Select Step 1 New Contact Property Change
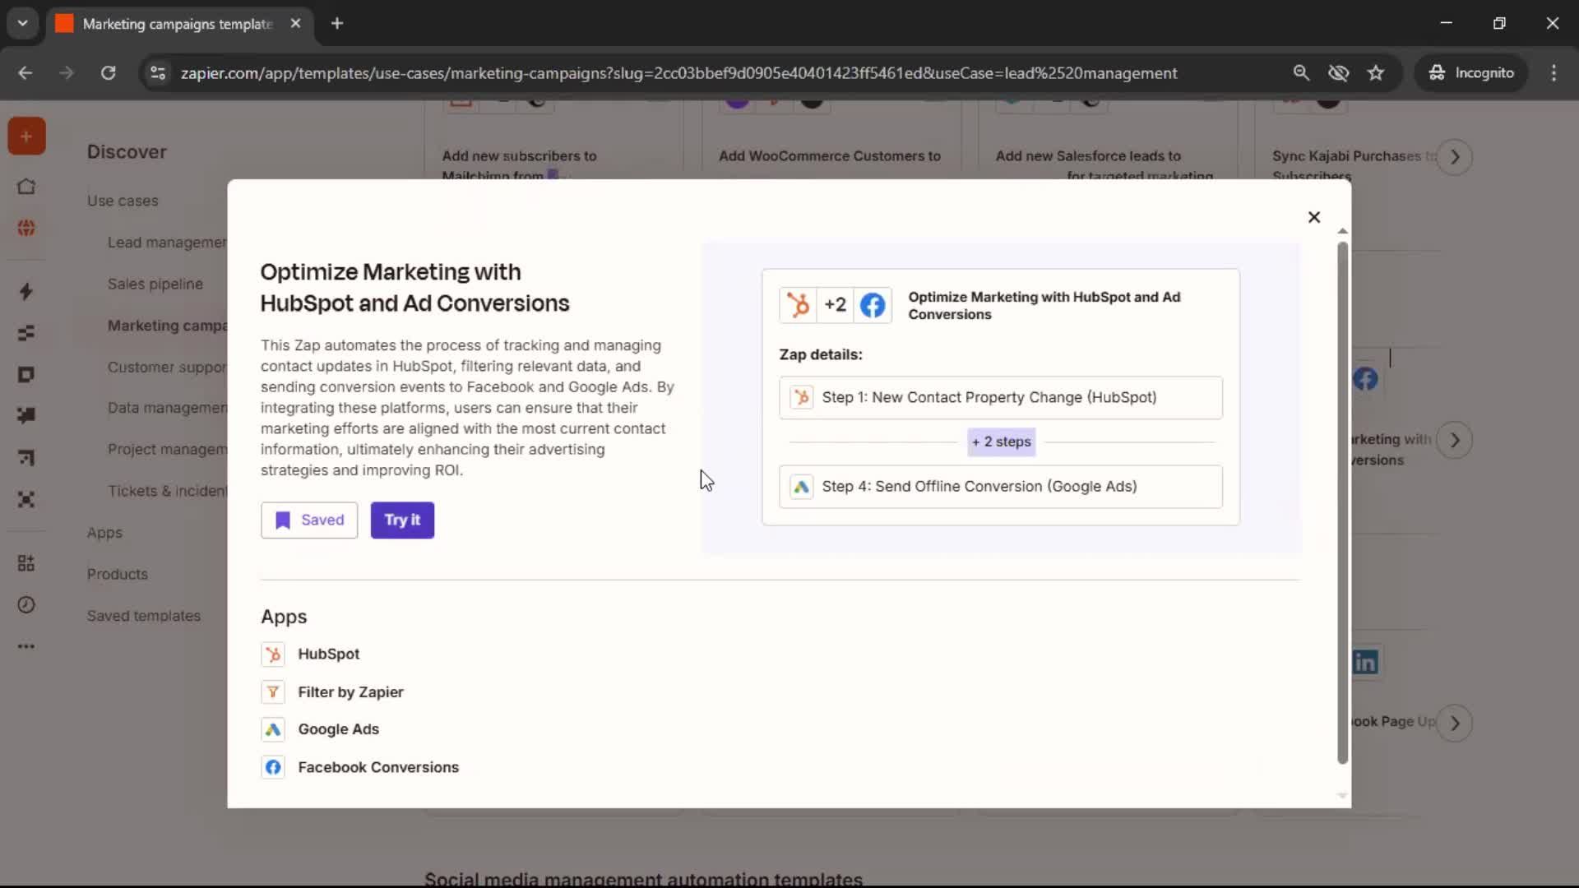Viewport: 1579px width, 888px height. (x=1000, y=397)
